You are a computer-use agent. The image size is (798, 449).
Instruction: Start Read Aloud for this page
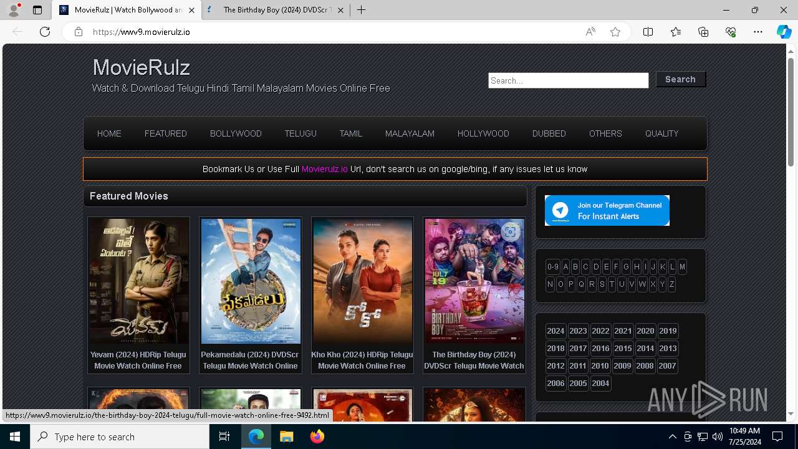pyautogui.click(x=590, y=32)
